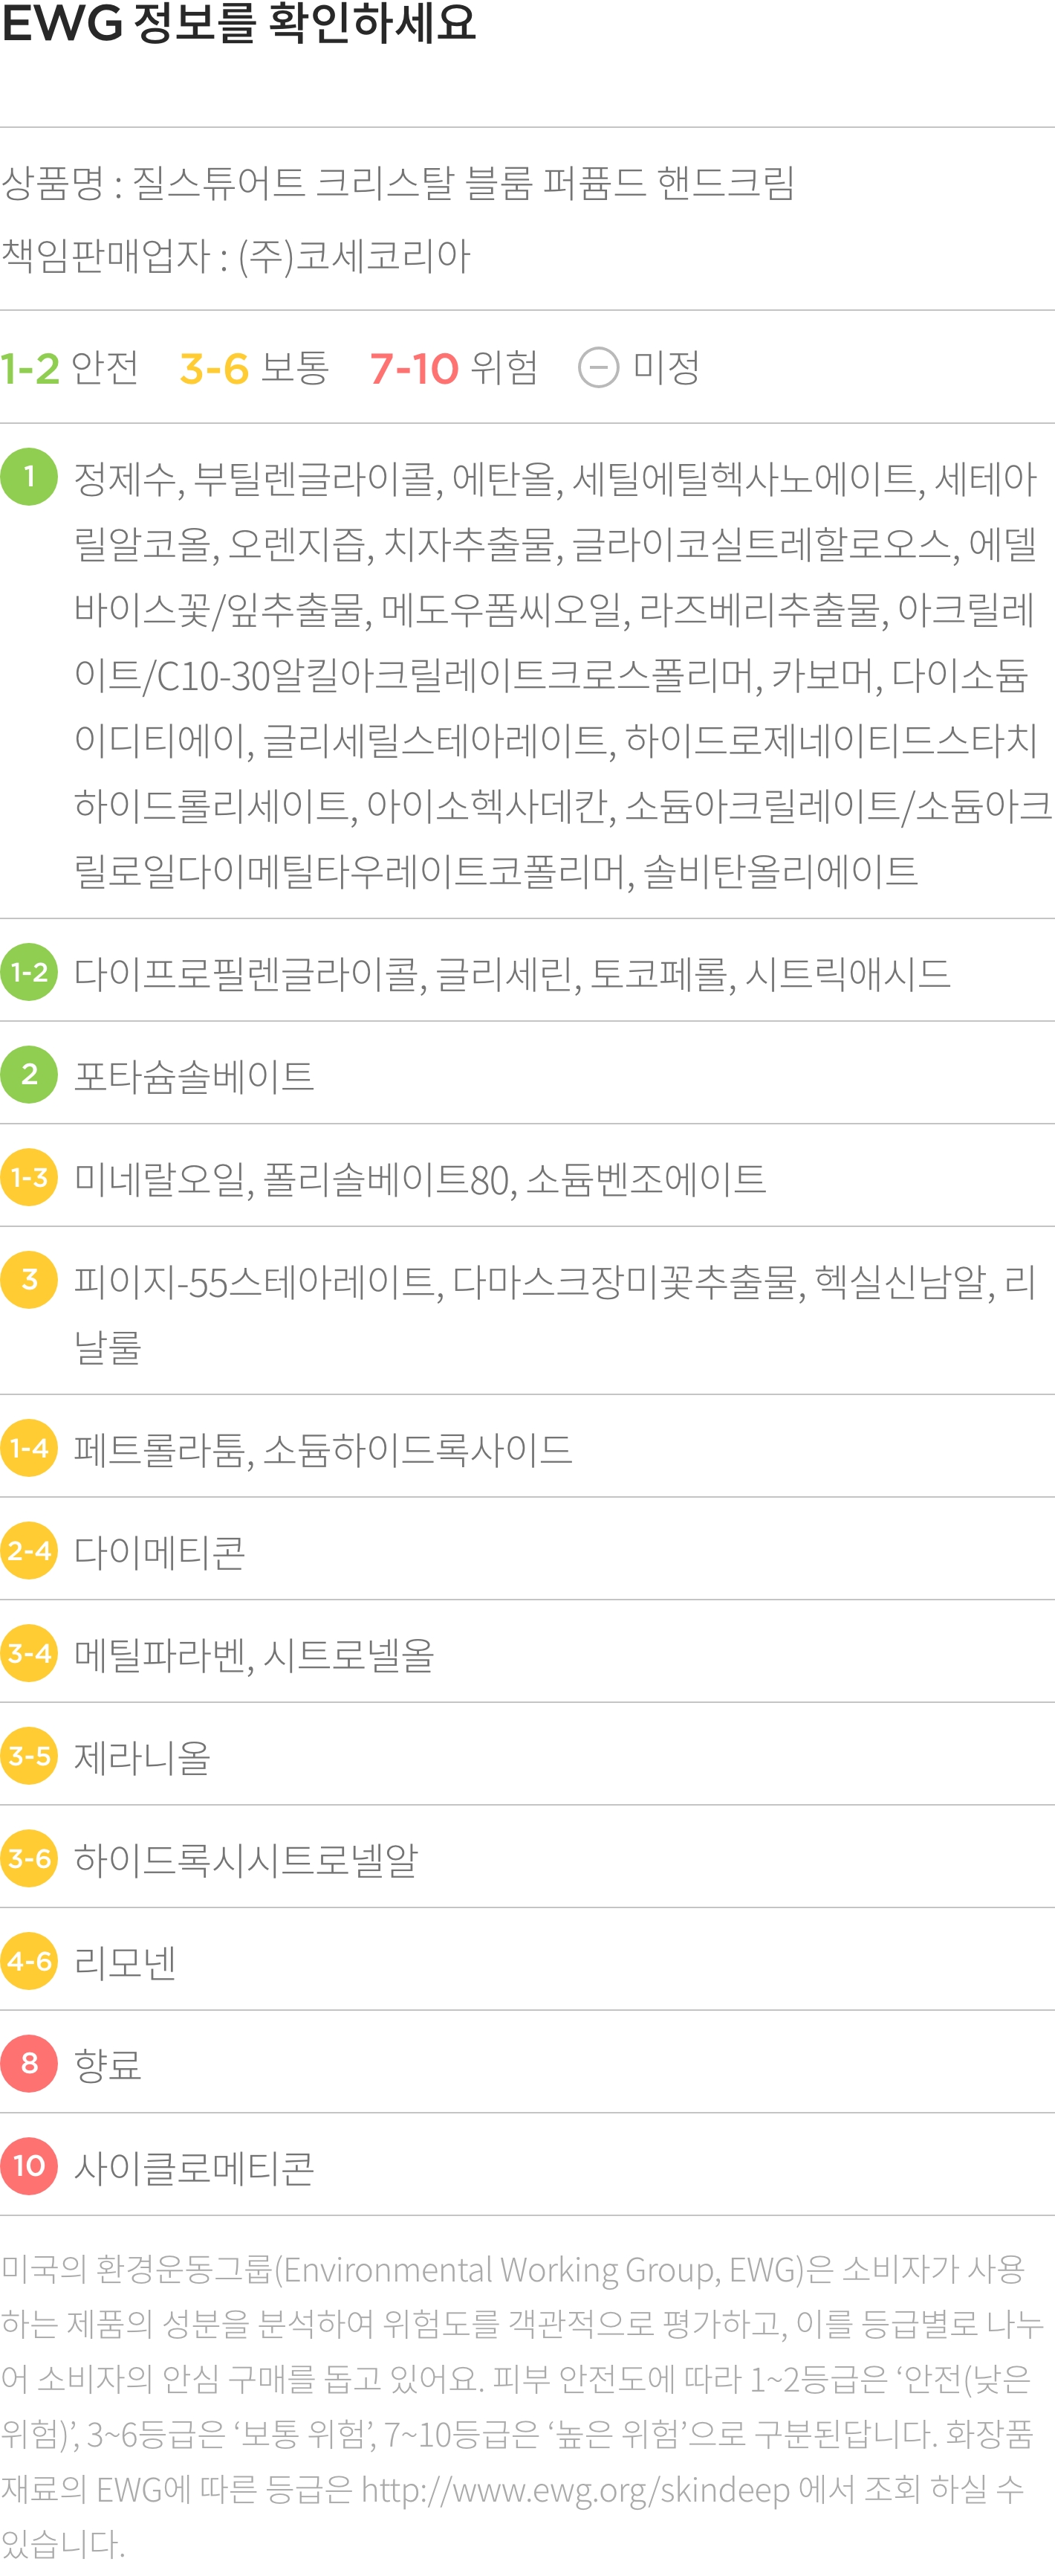Viewport: 1055px width, 2576px height.
Task: Click the yellow 3-6 badge beside 하이드록시시트로넬알
Action: click(x=29, y=1859)
